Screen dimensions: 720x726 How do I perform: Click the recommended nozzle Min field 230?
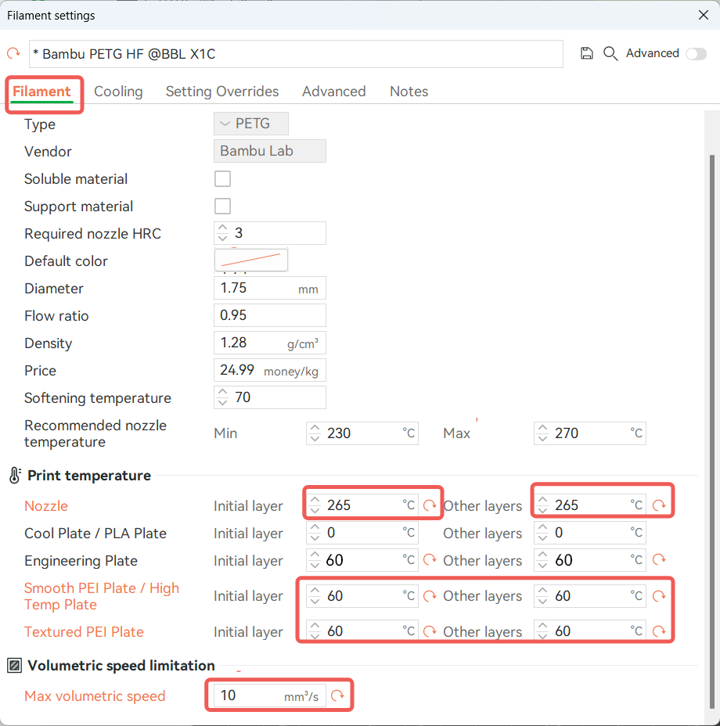(x=362, y=433)
